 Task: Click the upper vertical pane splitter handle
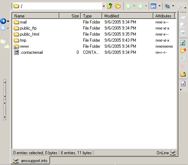pos(5,89)
